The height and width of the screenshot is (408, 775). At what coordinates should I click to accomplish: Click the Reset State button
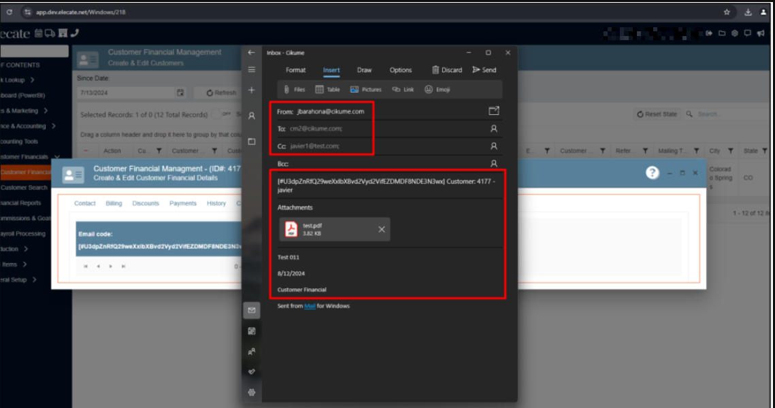[x=657, y=114]
